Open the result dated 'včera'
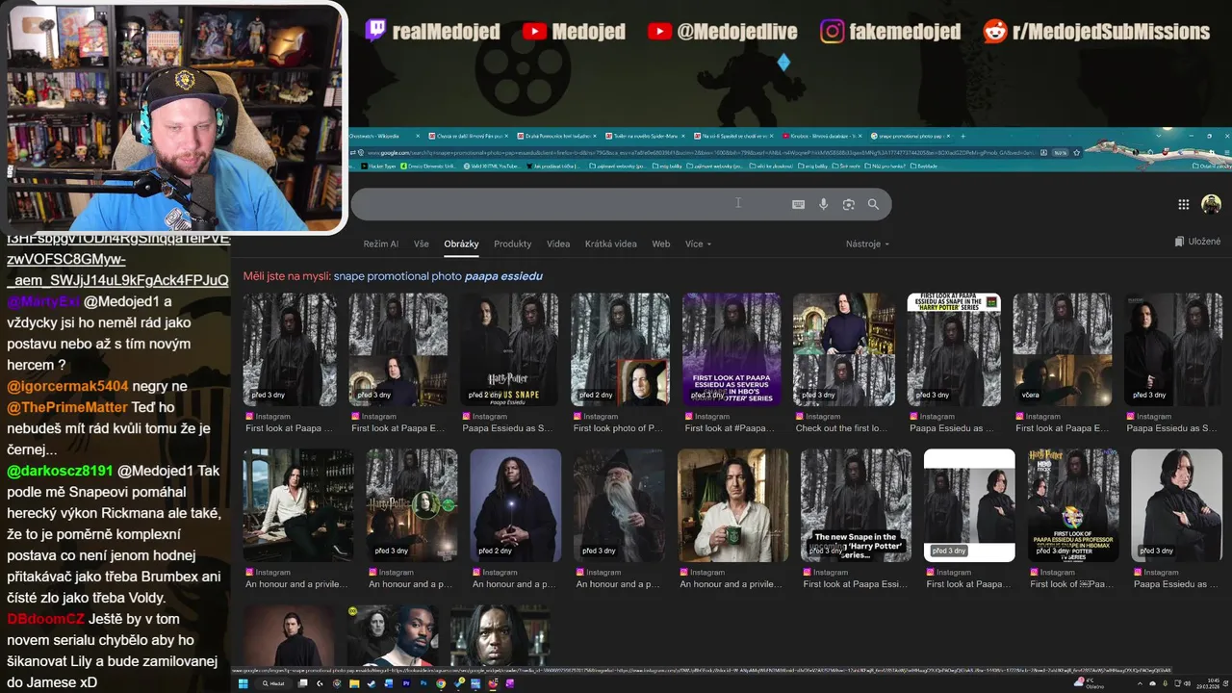Viewport: 1232px width, 693px height. (x=1062, y=349)
